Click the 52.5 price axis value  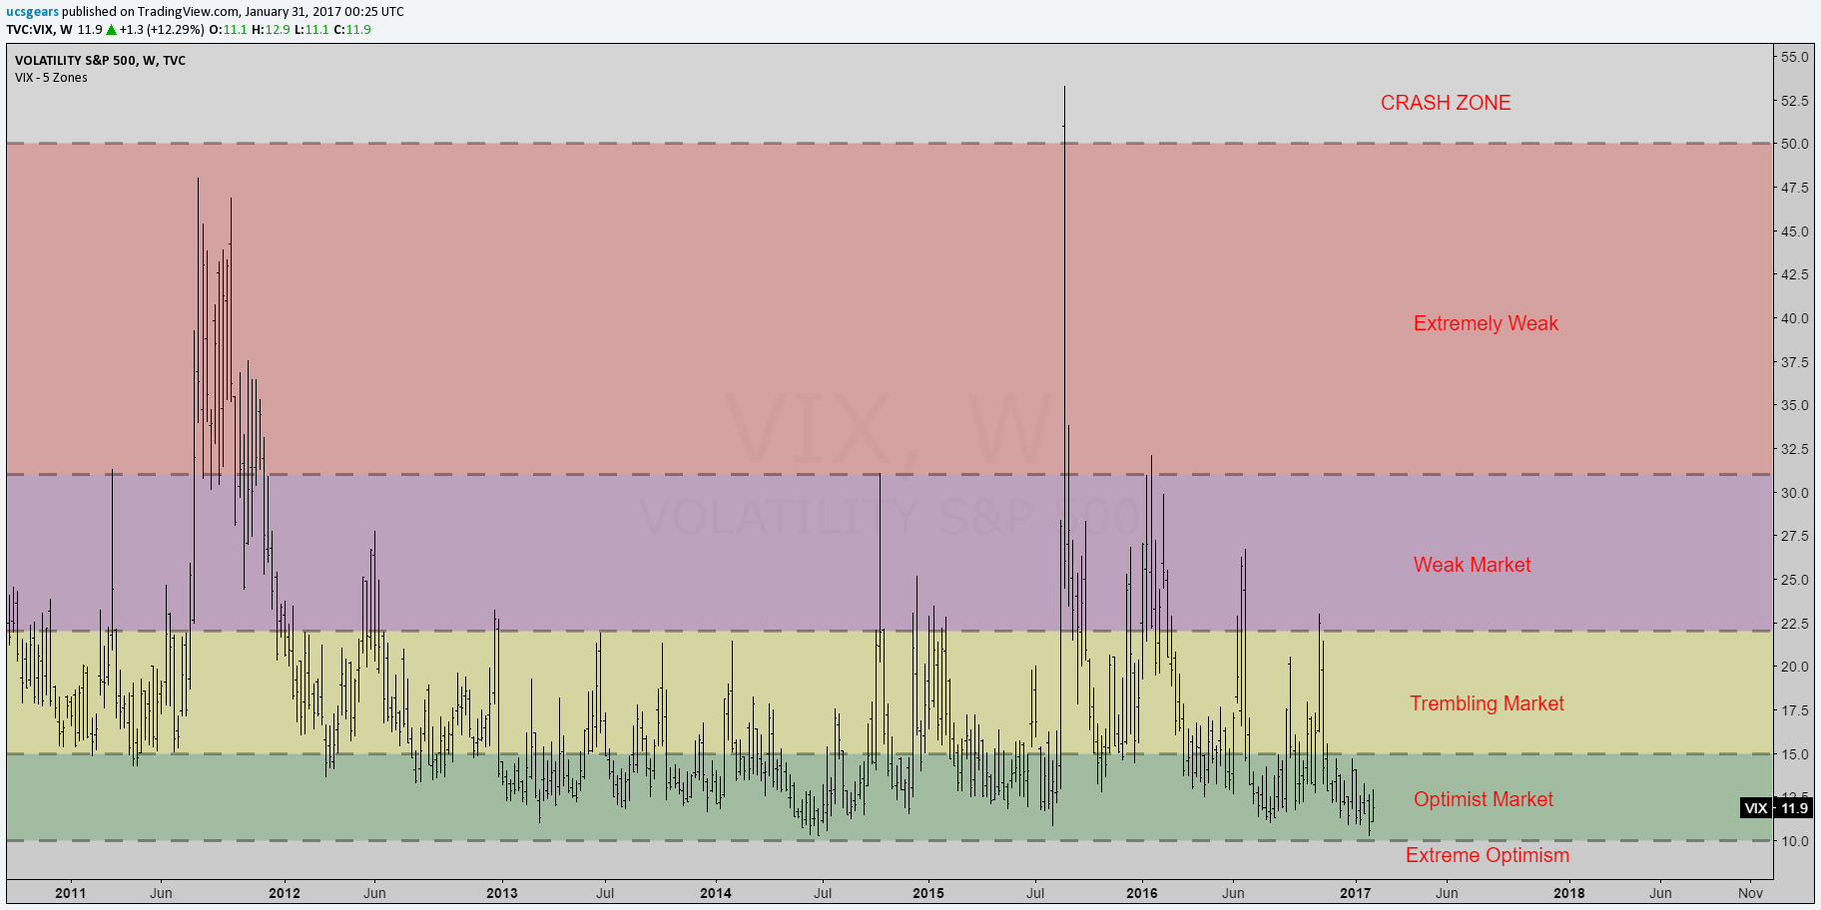click(1794, 101)
